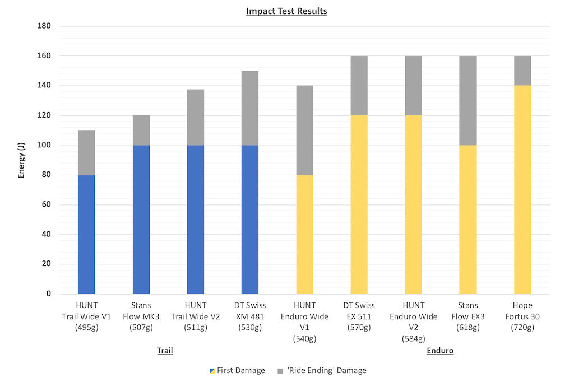Click the underlined Enduro group label
The height and width of the screenshot is (382, 574).
[440, 351]
